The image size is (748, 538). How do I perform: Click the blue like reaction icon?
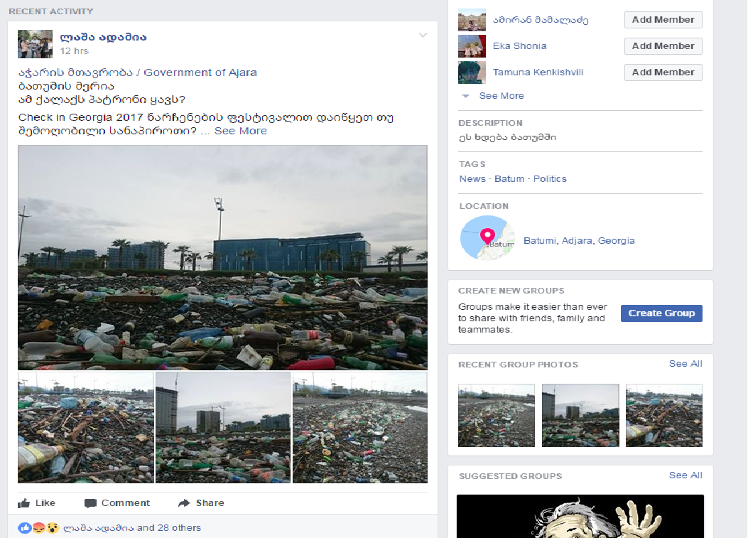pos(25,528)
